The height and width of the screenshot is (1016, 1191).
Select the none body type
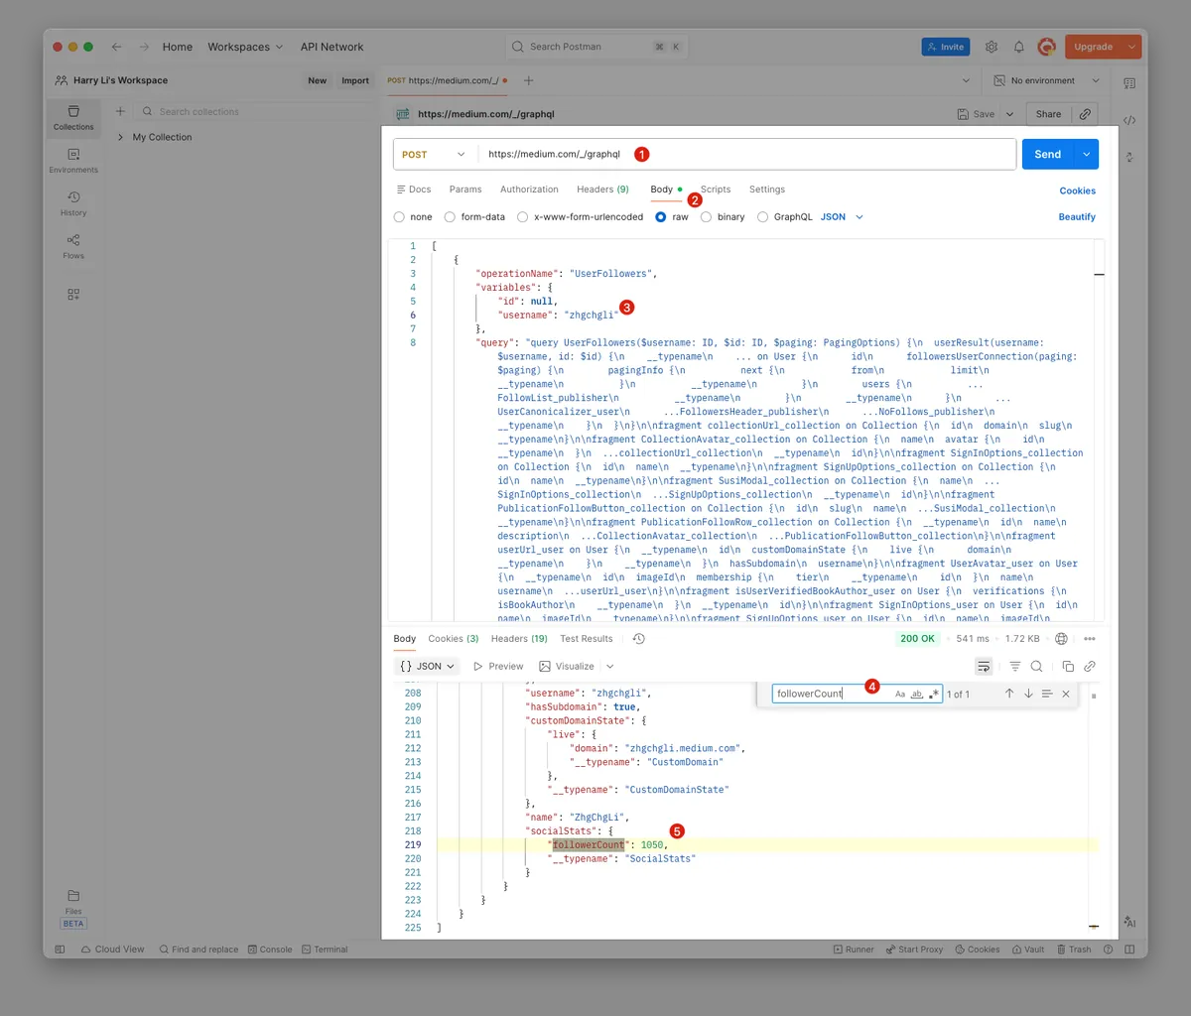400,217
